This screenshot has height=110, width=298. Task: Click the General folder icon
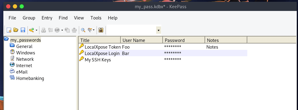[x=12, y=45]
